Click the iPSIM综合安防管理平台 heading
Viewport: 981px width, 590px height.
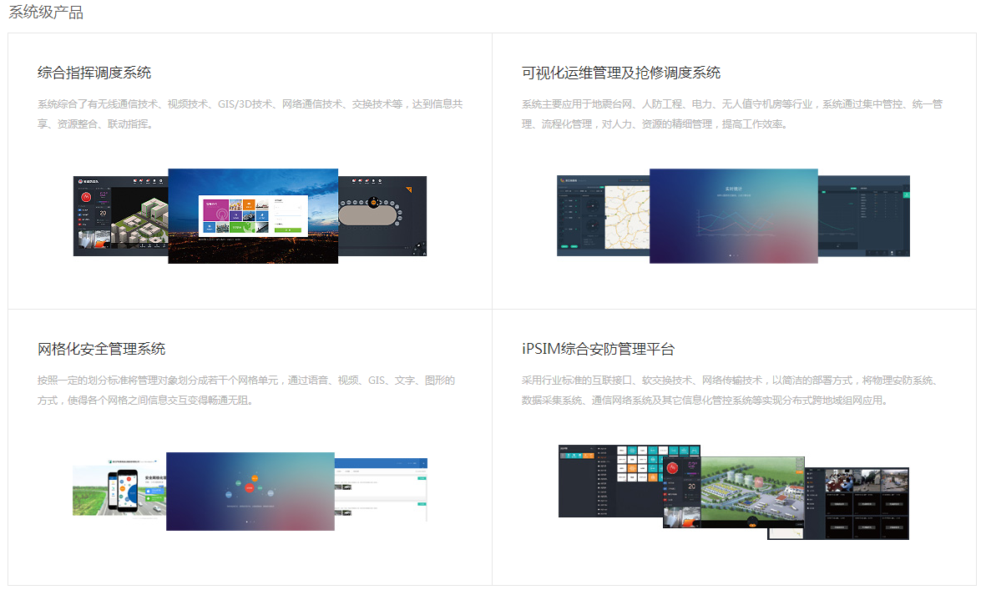pos(598,349)
